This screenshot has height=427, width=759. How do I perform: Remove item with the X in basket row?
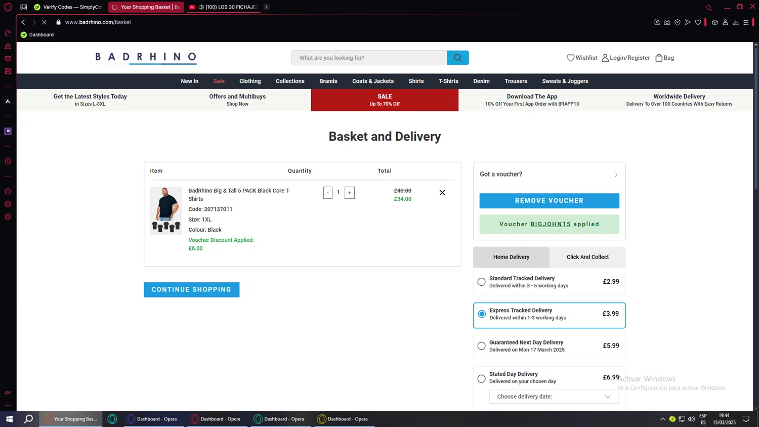tap(442, 192)
